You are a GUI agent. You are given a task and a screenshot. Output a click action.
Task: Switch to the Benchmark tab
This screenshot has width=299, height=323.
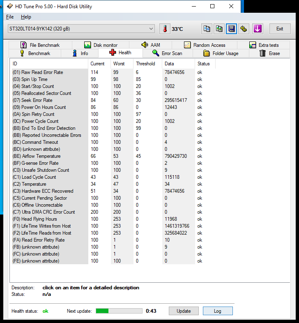pos(35,53)
